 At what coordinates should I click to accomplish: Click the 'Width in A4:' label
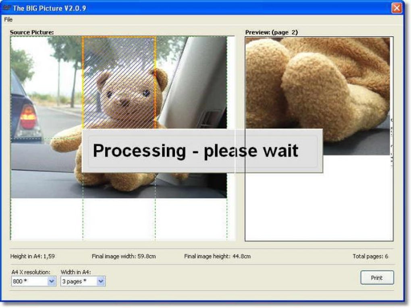click(x=76, y=273)
